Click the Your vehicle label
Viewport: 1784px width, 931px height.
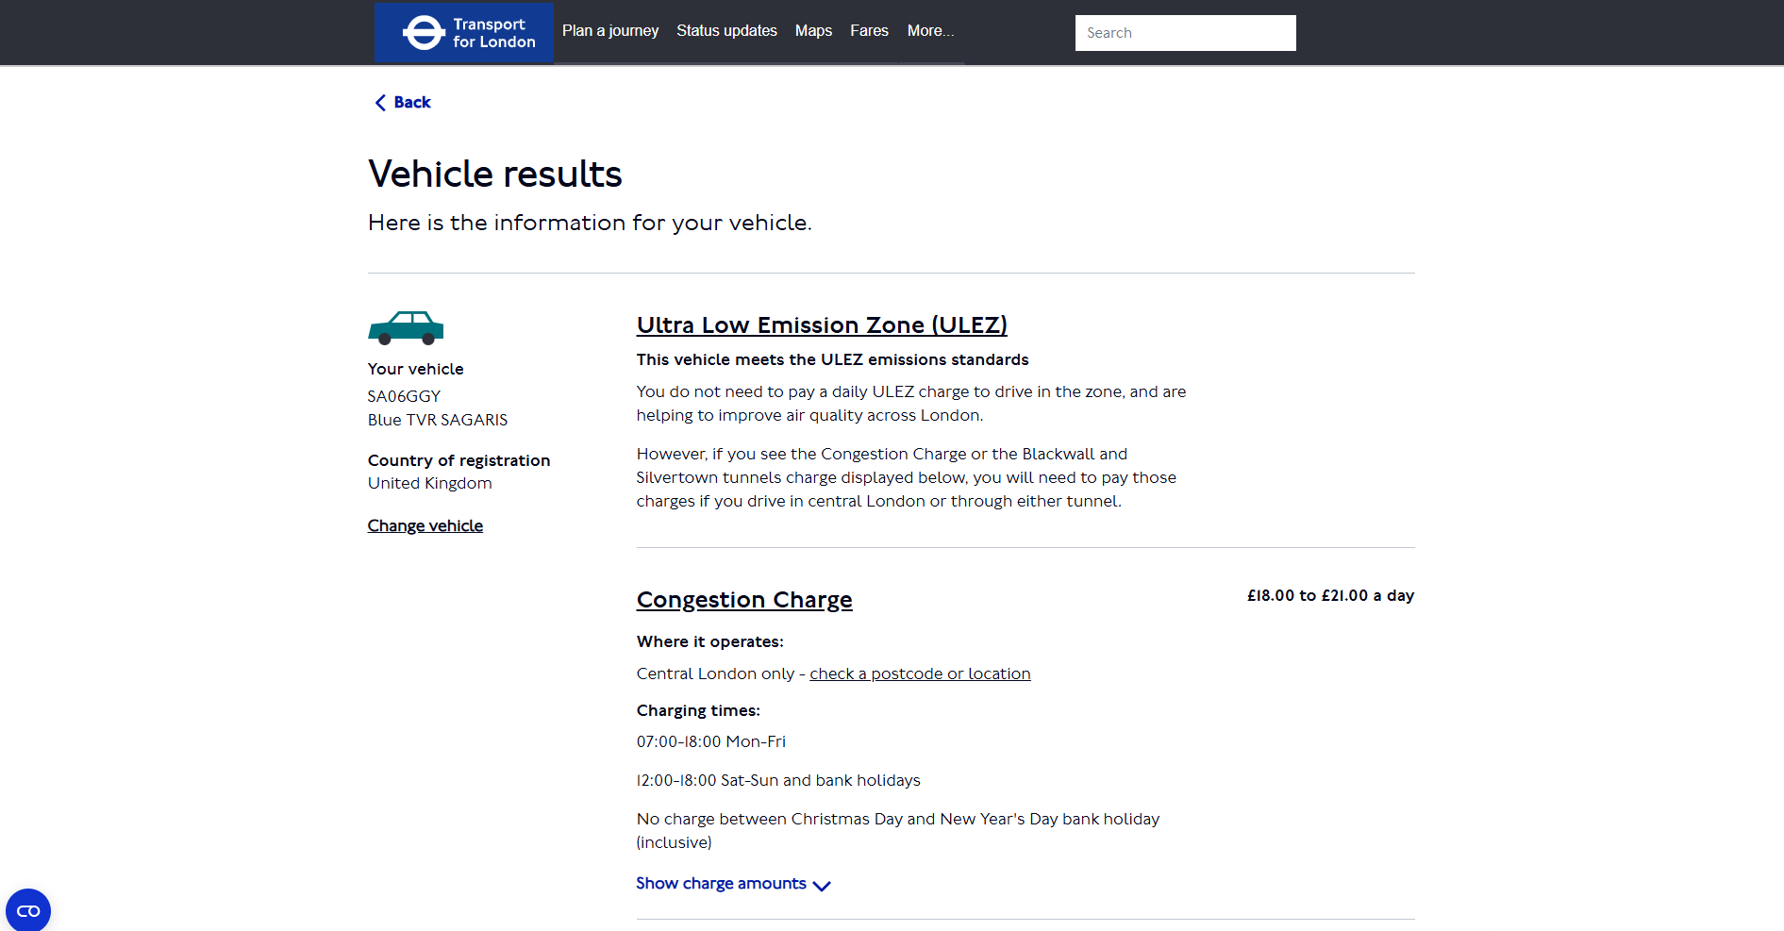[x=416, y=369]
